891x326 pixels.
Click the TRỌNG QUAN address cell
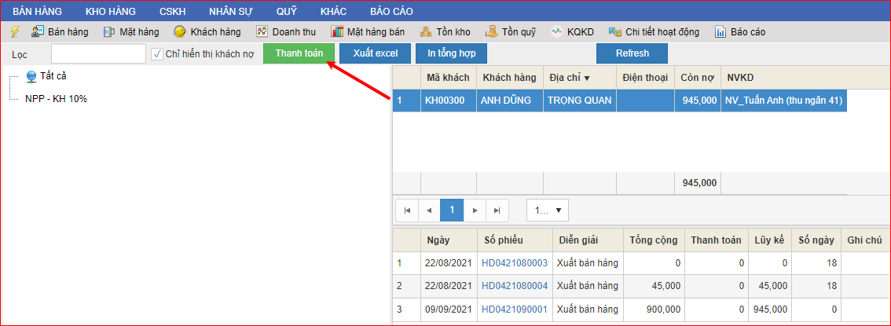580,101
